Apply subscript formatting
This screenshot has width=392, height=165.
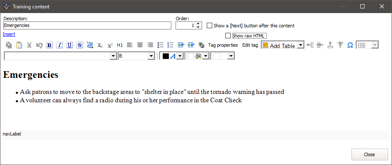click(x=100, y=45)
